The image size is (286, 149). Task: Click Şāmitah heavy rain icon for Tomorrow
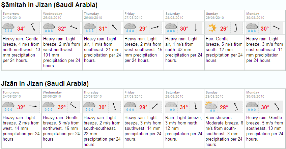click(8, 28)
